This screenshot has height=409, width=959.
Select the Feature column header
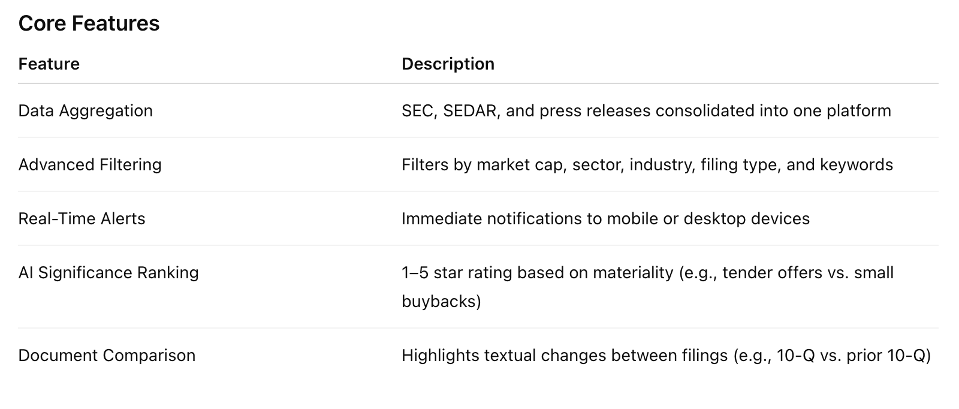click(x=49, y=64)
